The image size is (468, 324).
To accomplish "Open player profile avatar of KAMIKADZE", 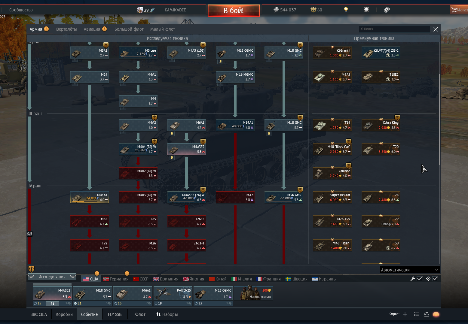I will point(140,10).
